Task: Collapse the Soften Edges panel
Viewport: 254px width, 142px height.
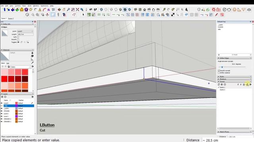Action: (234, 58)
